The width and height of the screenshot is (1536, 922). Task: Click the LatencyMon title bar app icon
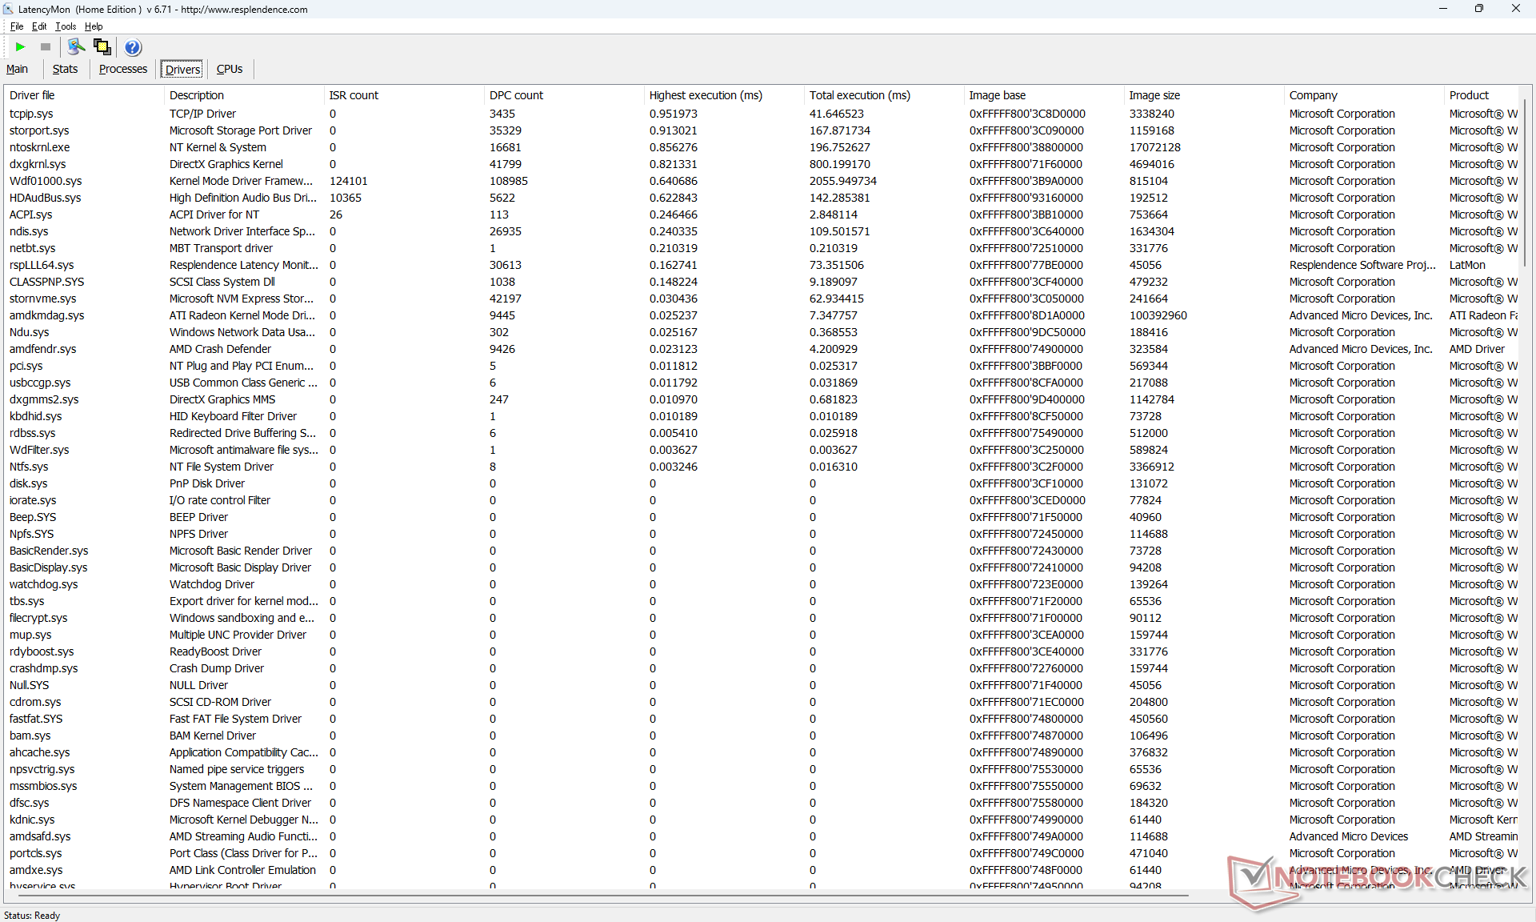[x=8, y=9]
